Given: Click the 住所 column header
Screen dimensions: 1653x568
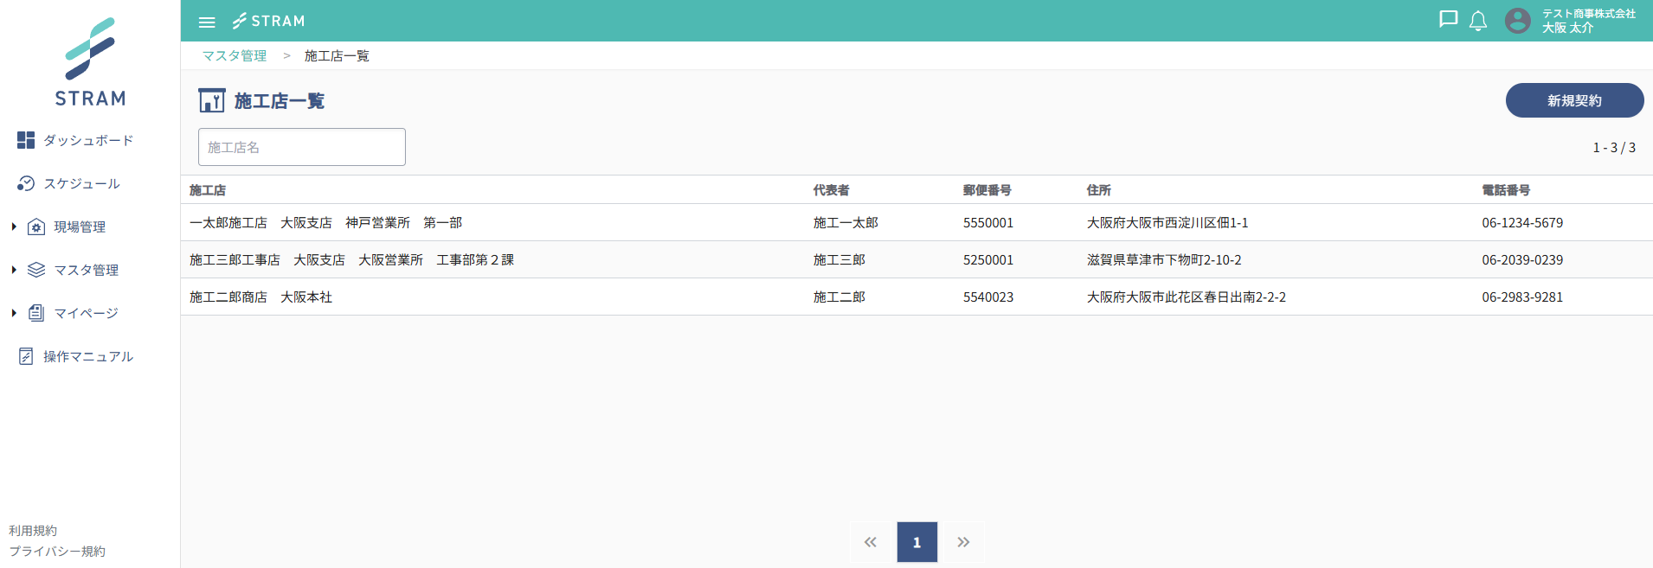Looking at the screenshot, I should click(x=1099, y=190).
